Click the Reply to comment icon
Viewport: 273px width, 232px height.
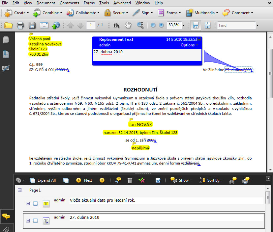[x=118, y=180]
